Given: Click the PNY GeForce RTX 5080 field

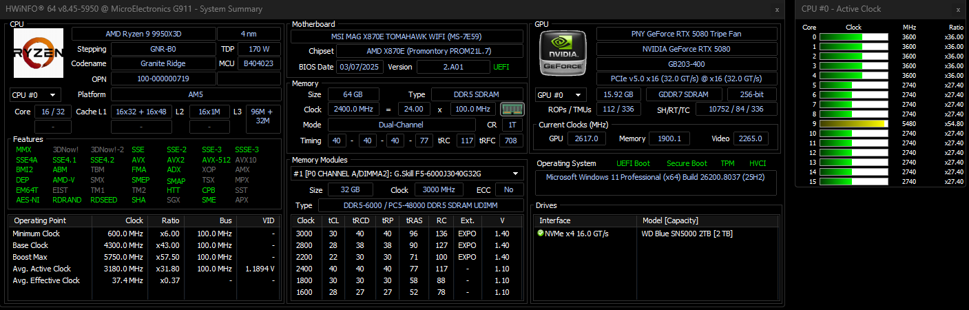Looking at the screenshot, I should 687,34.
